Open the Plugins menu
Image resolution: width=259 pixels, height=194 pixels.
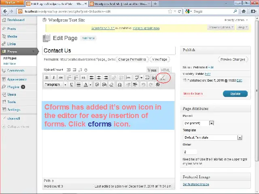[x=13, y=87]
